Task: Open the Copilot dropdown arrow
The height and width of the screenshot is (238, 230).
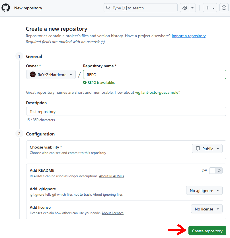Action: [193, 8]
